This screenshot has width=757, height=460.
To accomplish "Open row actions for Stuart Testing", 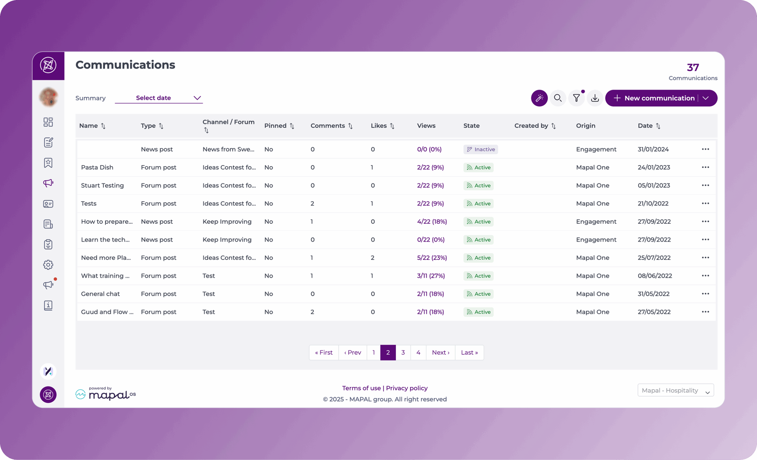I will coord(705,185).
